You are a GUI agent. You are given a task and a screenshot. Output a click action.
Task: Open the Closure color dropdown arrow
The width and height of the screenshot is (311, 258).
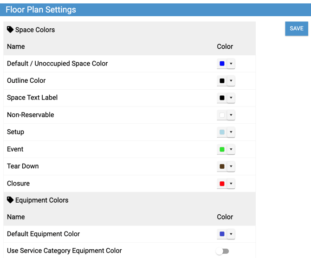tap(231, 184)
